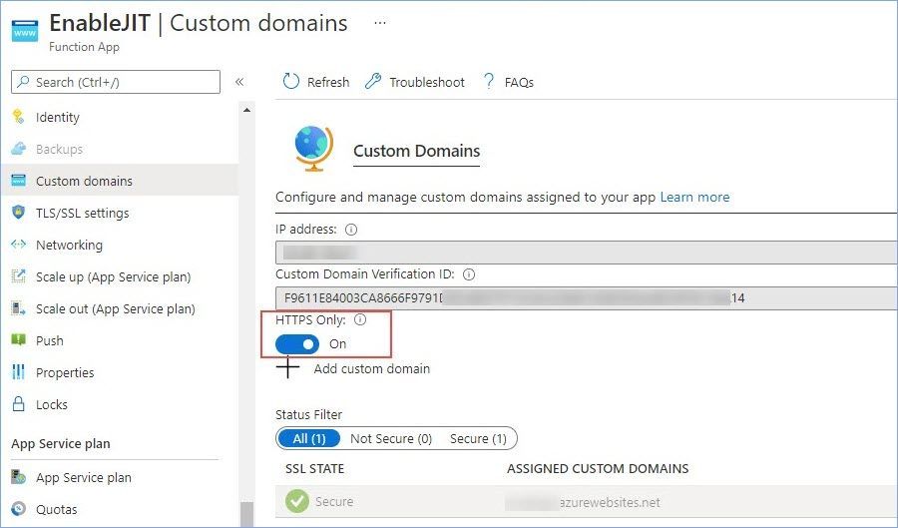
Task: Click the Troubleshoot wrench icon
Action: point(373,81)
